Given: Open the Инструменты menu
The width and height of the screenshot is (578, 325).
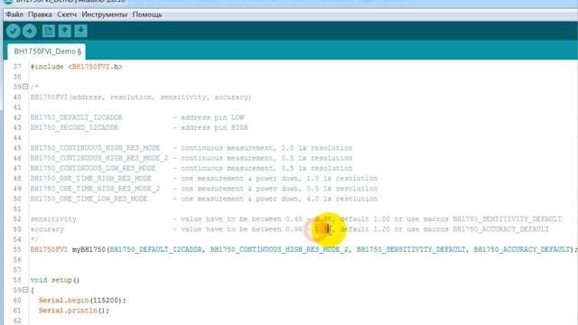Looking at the screenshot, I should (x=105, y=14).
